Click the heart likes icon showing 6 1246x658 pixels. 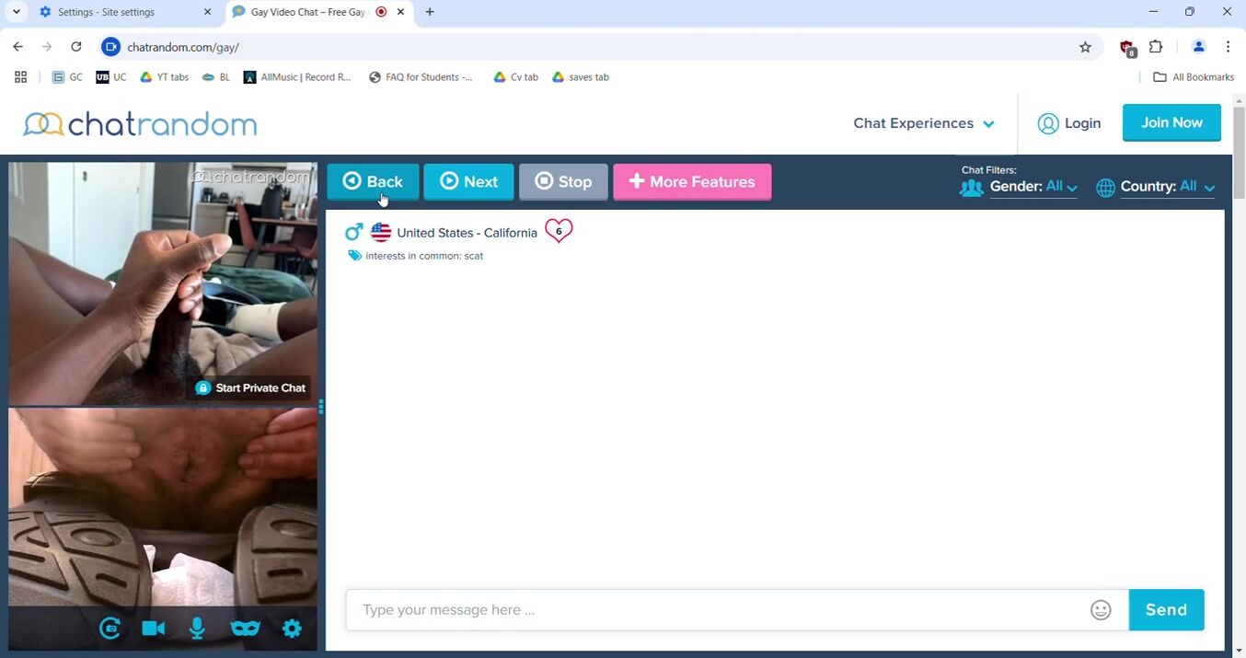click(559, 231)
